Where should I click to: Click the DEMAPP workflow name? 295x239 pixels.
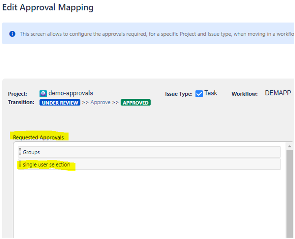(278, 93)
